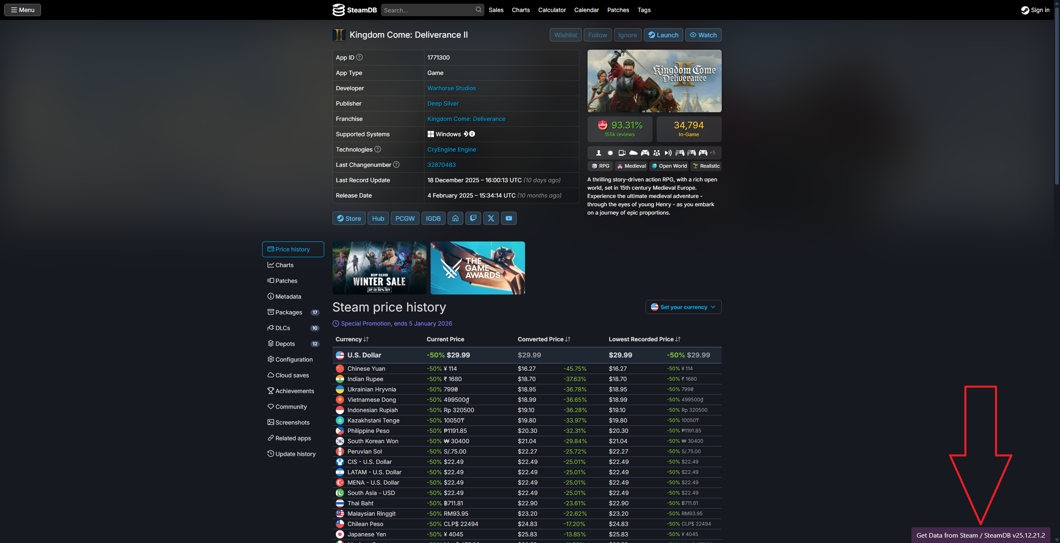
Task: Click the X (Twitter) icon button
Action: click(x=491, y=218)
